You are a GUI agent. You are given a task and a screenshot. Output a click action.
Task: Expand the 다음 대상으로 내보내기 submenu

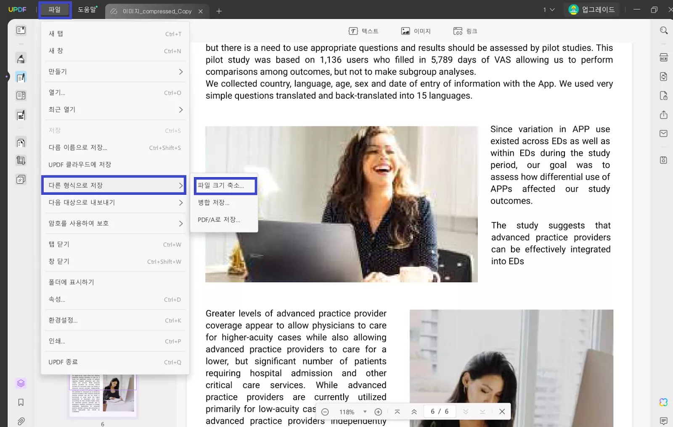coord(115,202)
